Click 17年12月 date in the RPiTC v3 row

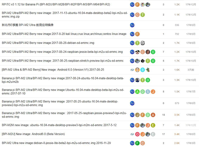point(191,5)
